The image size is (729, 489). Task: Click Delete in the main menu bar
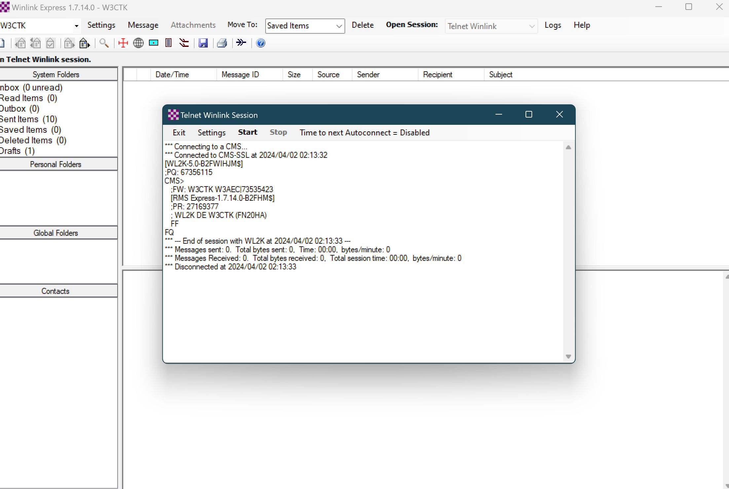tap(363, 25)
